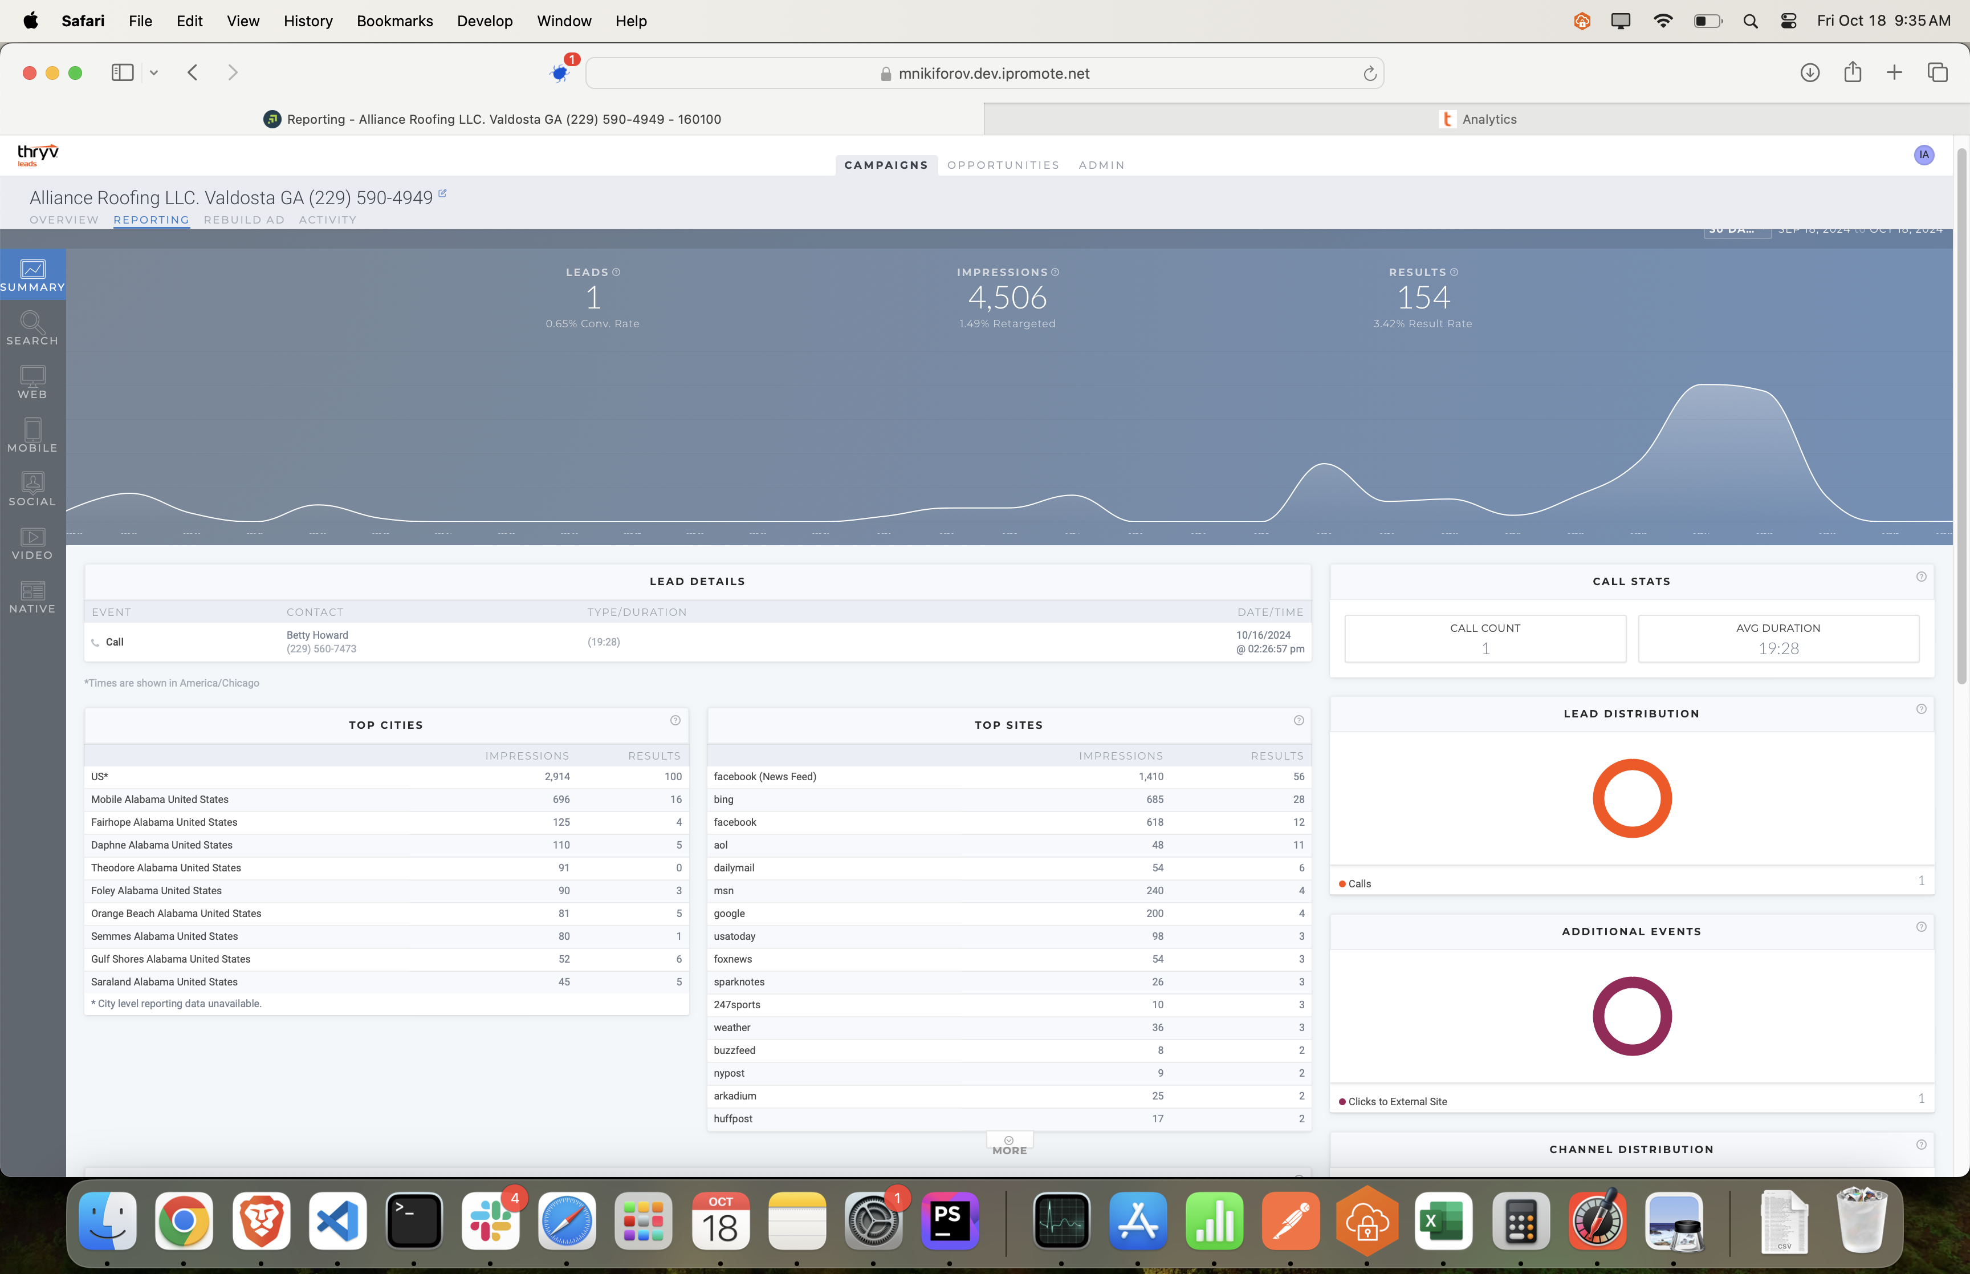This screenshot has width=1970, height=1274.
Task: Expand Top Sites with MORE
Action: tap(1010, 1146)
